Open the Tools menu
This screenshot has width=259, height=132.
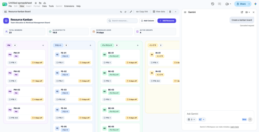pos(51,6)
